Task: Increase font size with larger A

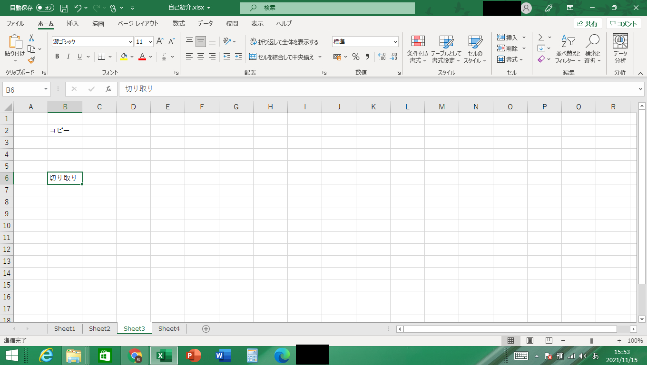Action: 160,42
